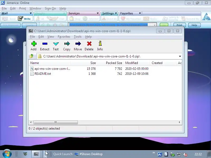Expand the AOL Settings dropdown
Viewport: 211px width, 158px height.
(116, 13)
